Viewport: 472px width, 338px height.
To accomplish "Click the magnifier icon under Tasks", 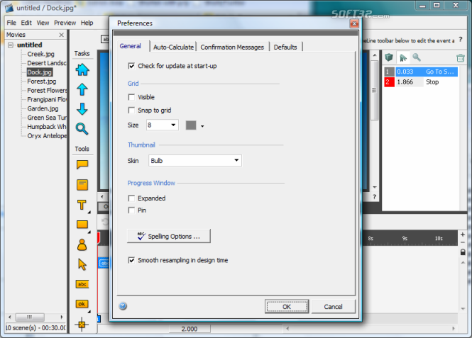I will 82,129.
